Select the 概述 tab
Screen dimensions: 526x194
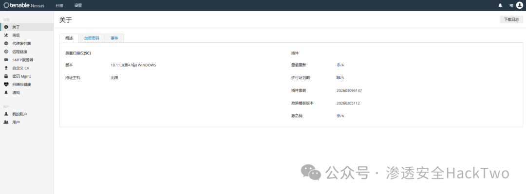point(69,38)
